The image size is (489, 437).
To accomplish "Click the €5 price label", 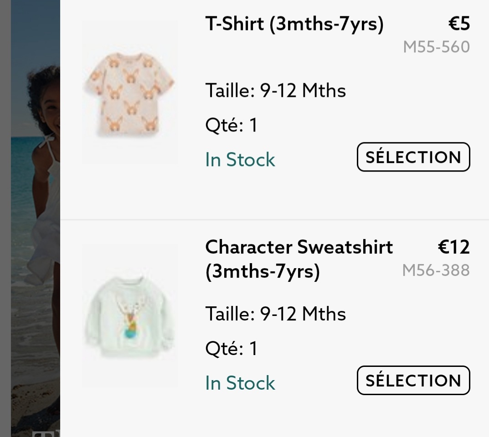I will pos(458,24).
